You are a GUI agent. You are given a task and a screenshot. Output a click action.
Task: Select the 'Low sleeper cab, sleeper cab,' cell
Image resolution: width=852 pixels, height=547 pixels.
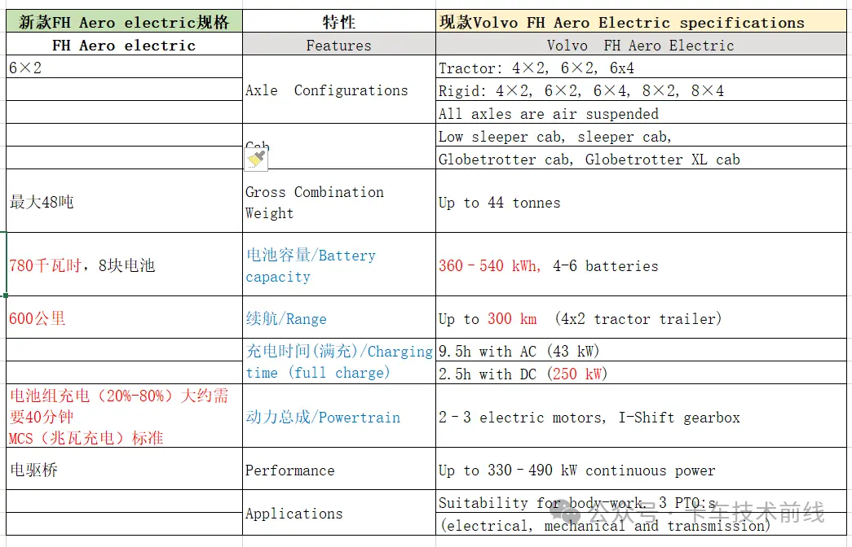click(x=641, y=136)
